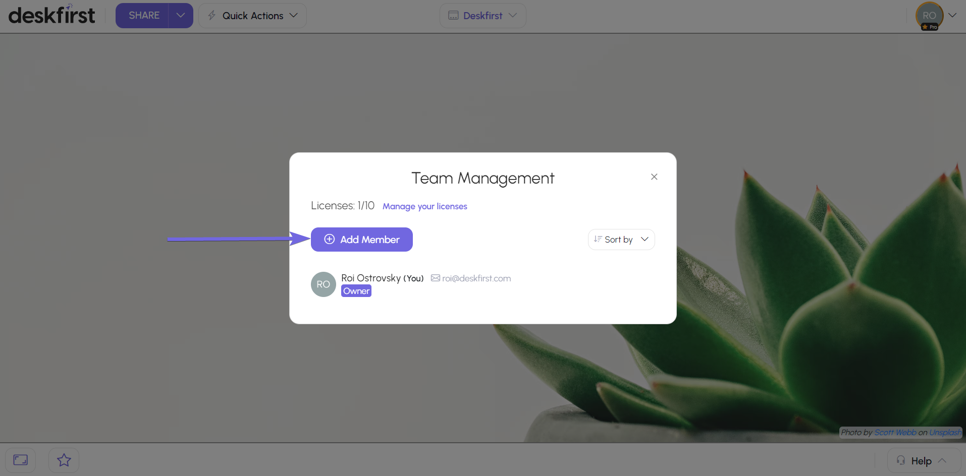This screenshot has width=966, height=476.
Task: Close the Team Management dialog
Action: pos(654,177)
